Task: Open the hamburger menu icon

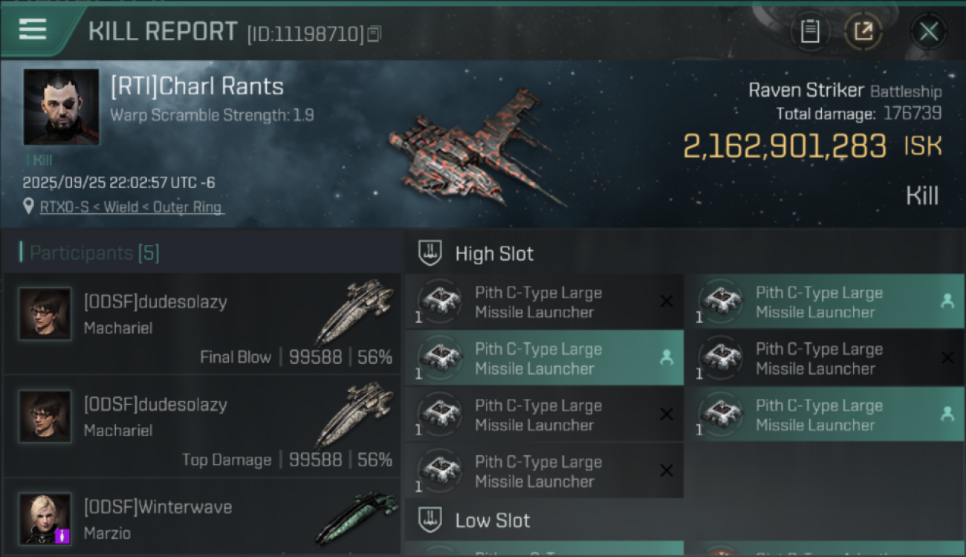Action: 33,30
